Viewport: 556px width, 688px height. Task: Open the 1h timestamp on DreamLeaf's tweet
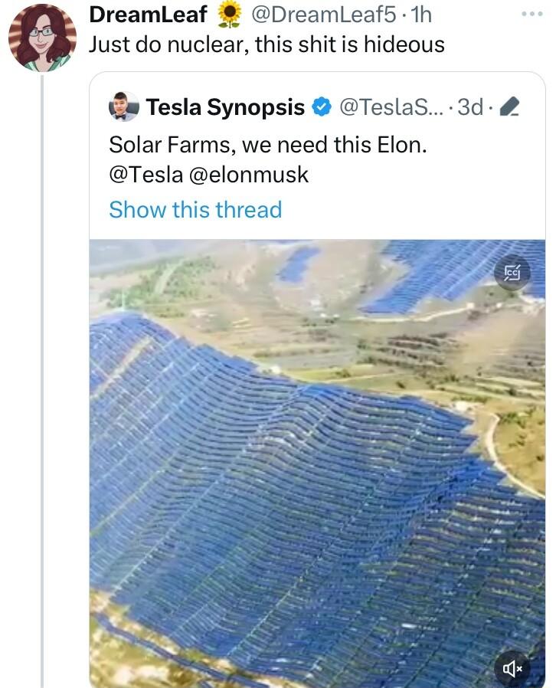coord(423,13)
